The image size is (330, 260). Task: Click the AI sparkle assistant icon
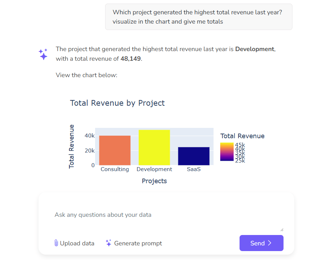[43, 54]
